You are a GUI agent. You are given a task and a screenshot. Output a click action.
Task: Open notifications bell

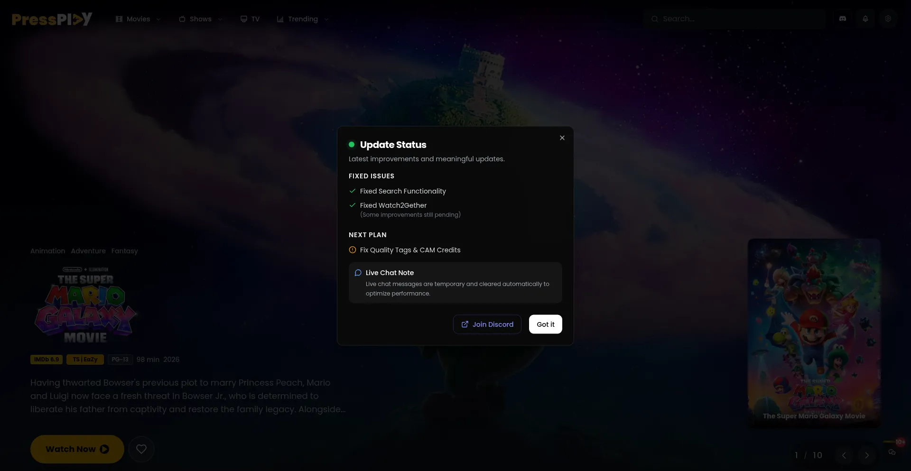point(865,19)
